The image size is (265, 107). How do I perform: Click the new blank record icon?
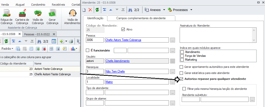coord(84,10)
